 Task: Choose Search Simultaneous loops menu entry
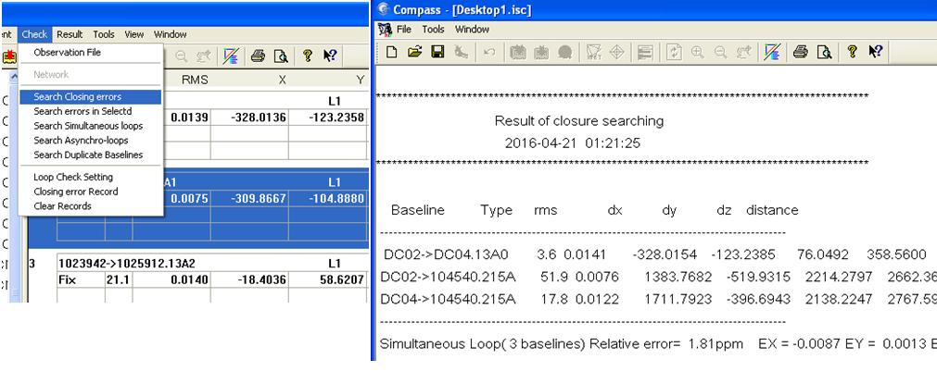88,126
